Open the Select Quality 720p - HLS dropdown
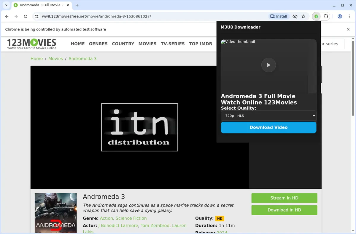The image size is (356, 234). tap(268, 116)
